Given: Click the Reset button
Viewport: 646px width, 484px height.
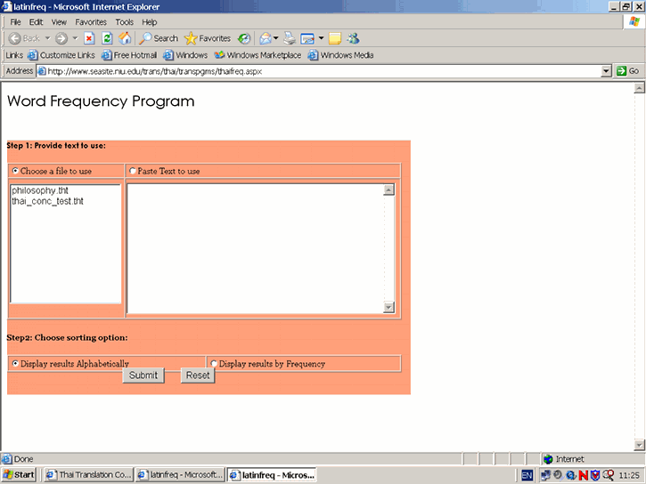Looking at the screenshot, I should tap(198, 375).
